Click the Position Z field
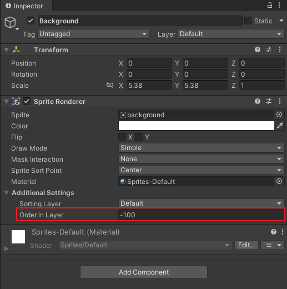The width and height of the screenshot is (287, 289). pyautogui.click(x=261, y=63)
